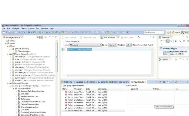
Task: Click the Date column header
Action: [88, 89]
